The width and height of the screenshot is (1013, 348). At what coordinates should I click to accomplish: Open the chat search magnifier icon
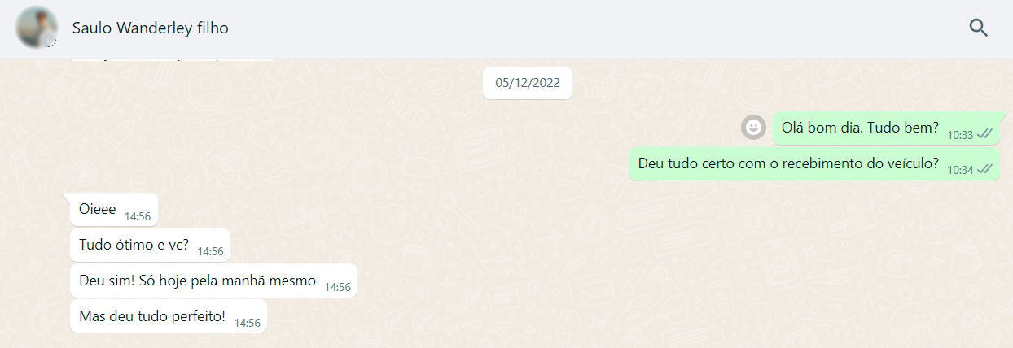tap(978, 28)
